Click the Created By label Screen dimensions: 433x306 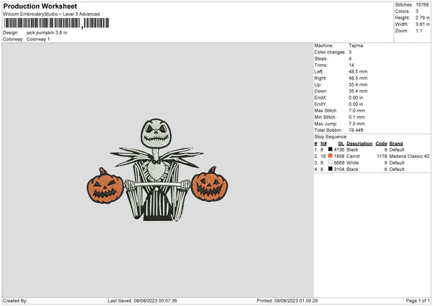15,301
